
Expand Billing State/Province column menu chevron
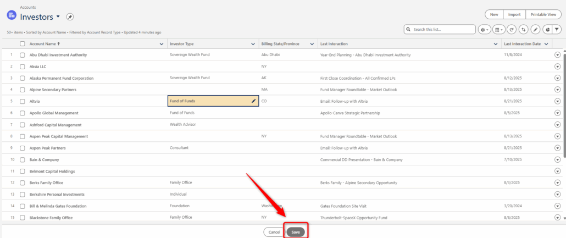point(312,44)
